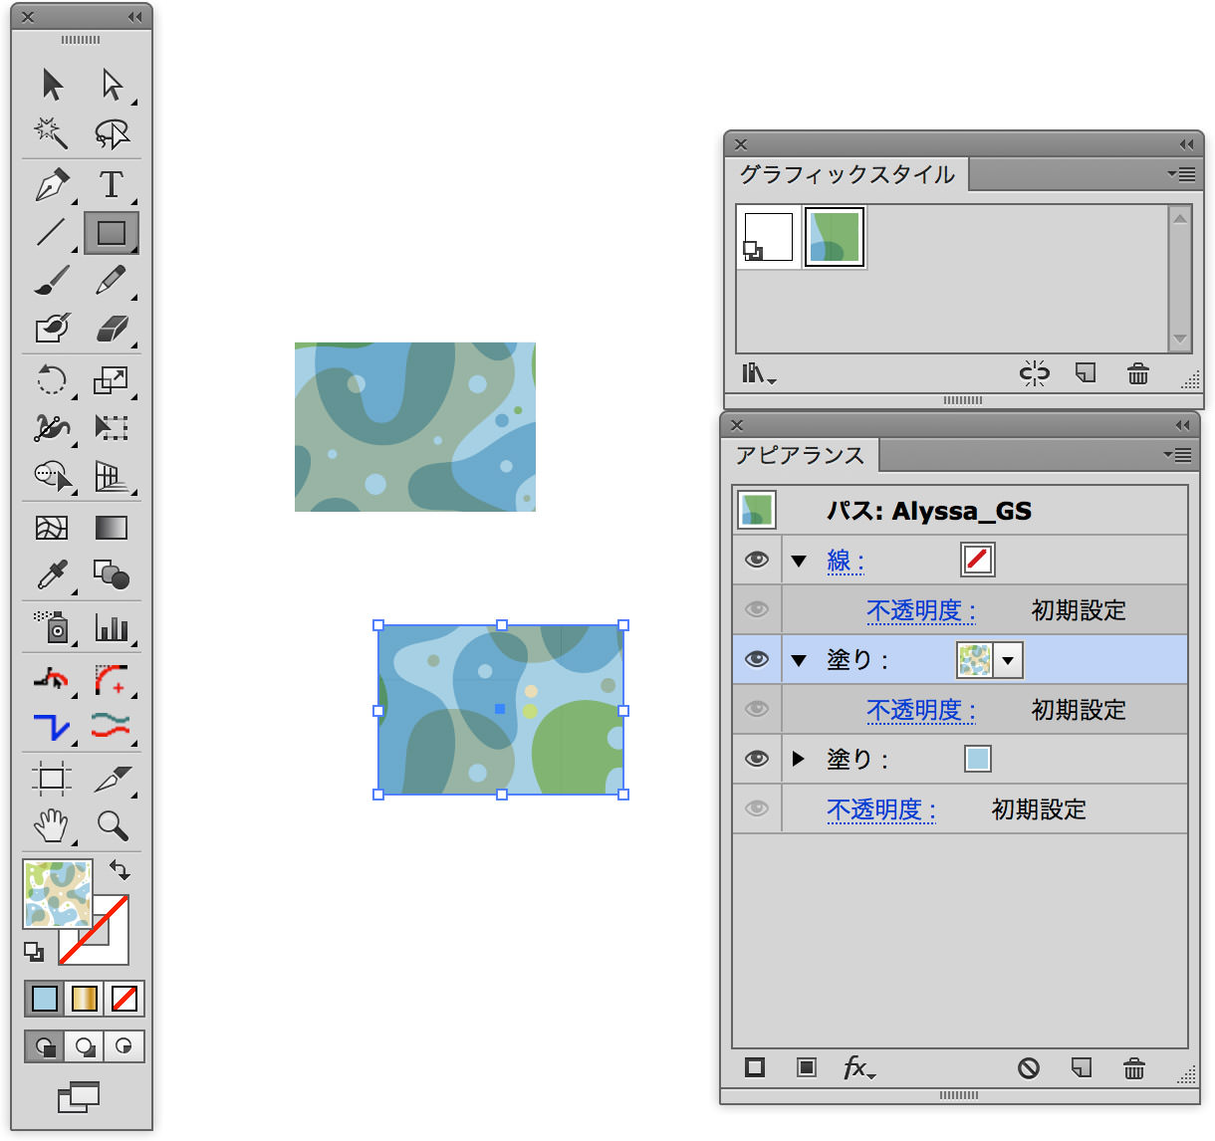The height and width of the screenshot is (1141, 1215).
Task: Open stroke's 不透明度 opacity link
Action: pyautogui.click(x=921, y=610)
